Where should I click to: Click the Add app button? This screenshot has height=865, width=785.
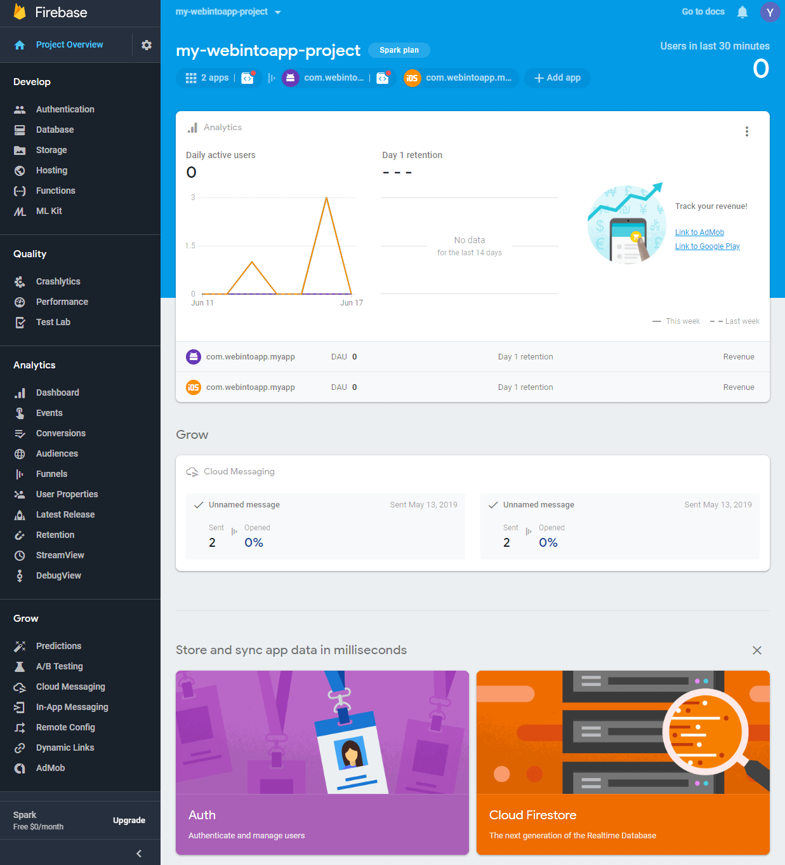557,77
